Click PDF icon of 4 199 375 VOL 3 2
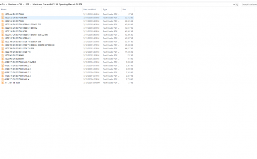This screenshot has height=159, width=257. tap(3, 76)
